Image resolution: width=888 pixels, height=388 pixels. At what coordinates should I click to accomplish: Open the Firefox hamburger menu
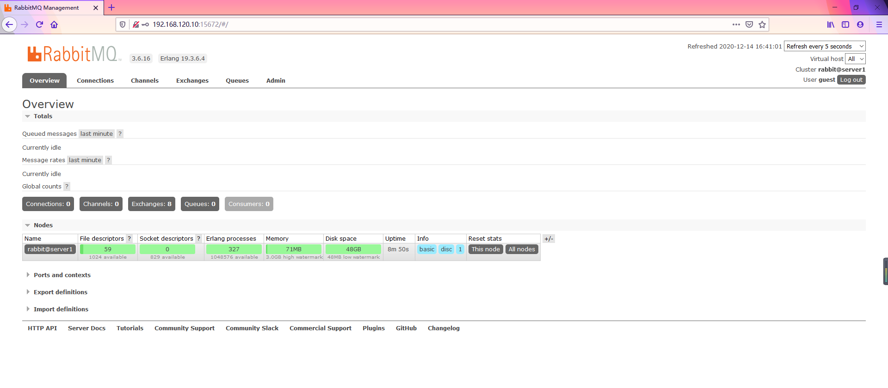coord(879,24)
